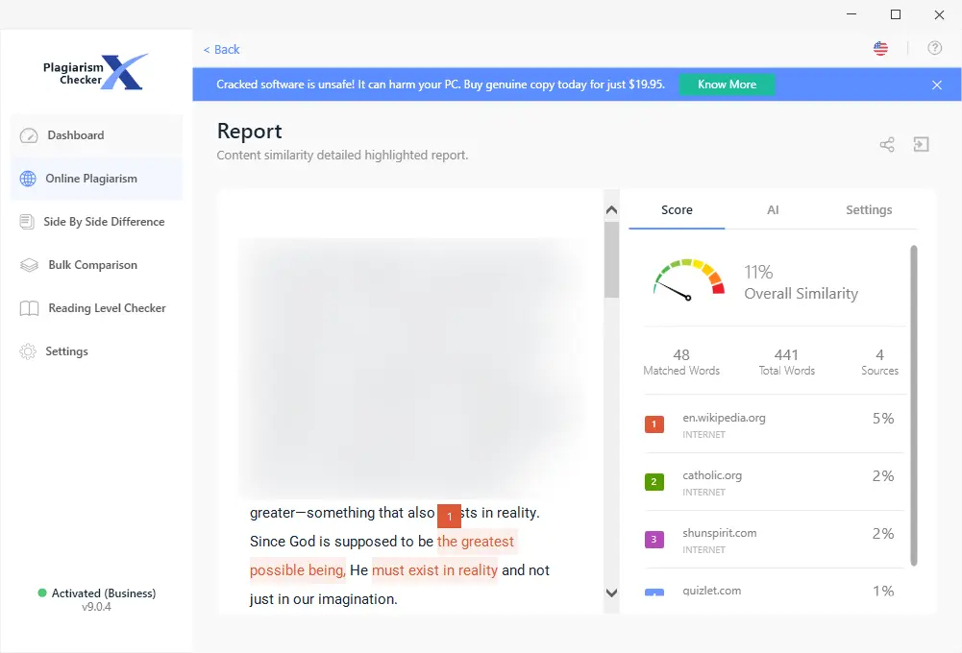This screenshot has width=962, height=653.
Task: Open the Dashboard gauge icon
Action: 29,135
